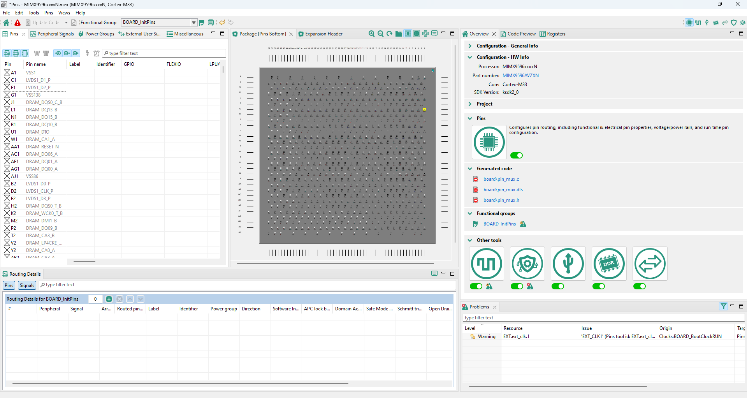Zoom in on the package view
The height and width of the screenshot is (398, 747).
[x=371, y=33]
